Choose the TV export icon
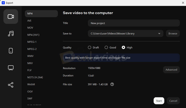Viewport: 186px width, 108px height. click(11, 68)
